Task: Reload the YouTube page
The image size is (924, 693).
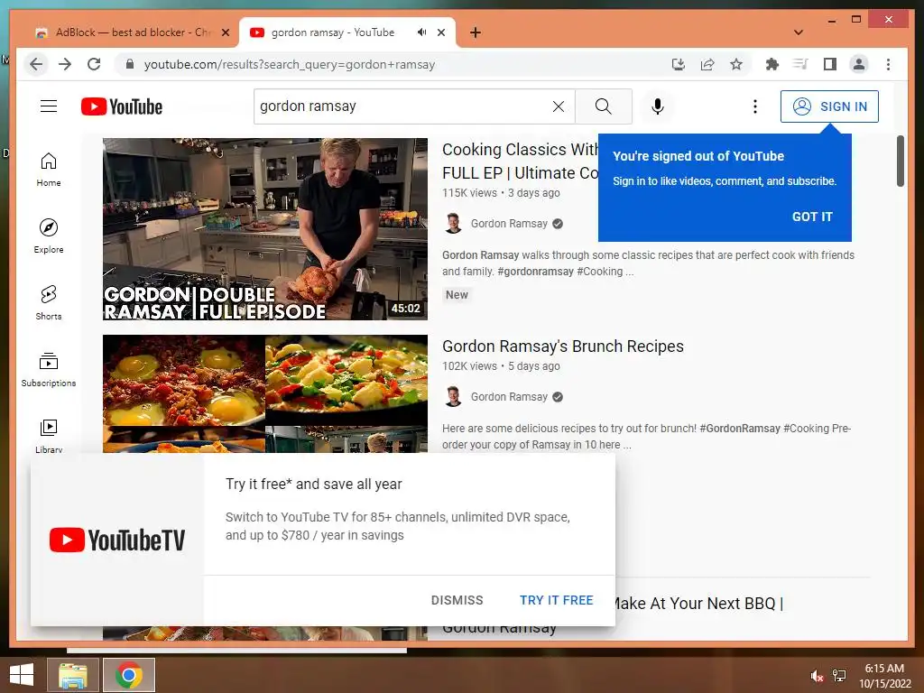Action: pyautogui.click(x=94, y=64)
